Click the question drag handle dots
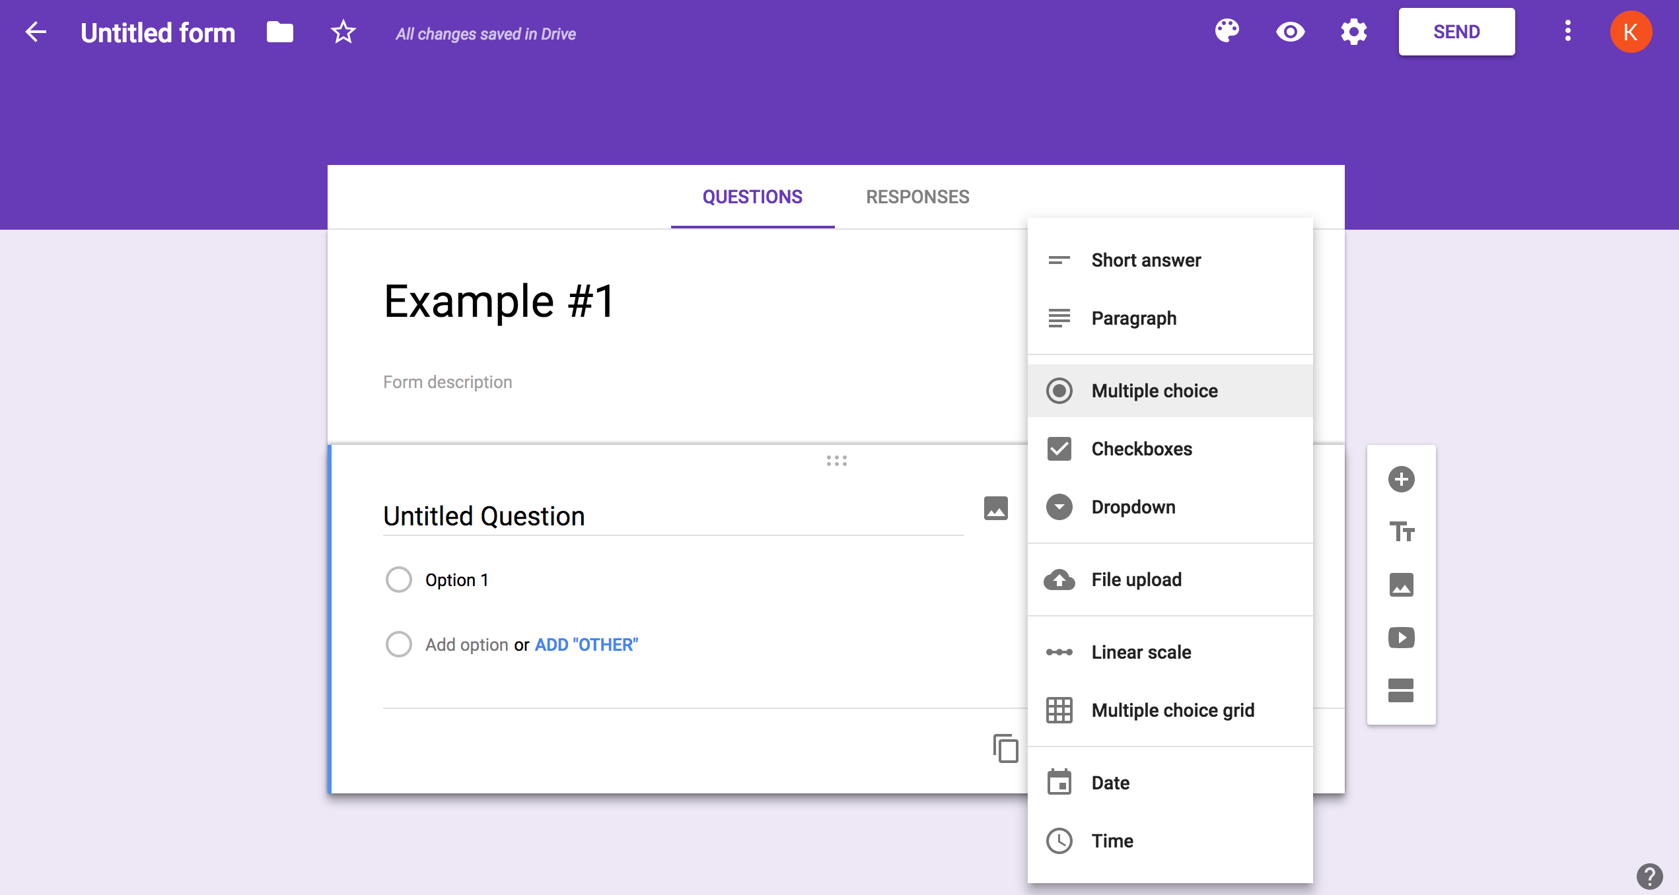This screenshot has width=1679, height=895. click(x=837, y=461)
